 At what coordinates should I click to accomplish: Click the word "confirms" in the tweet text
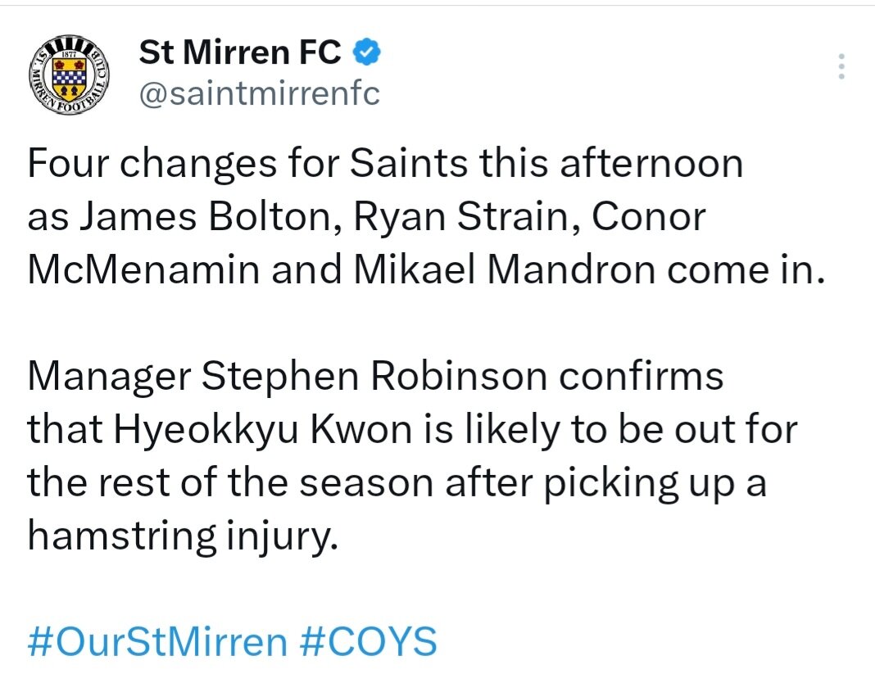(642, 376)
